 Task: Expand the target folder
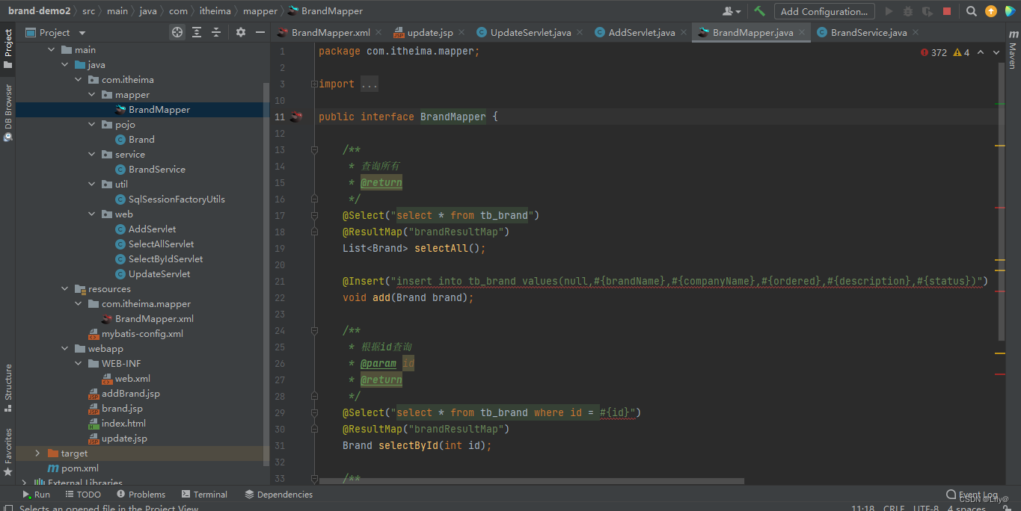click(x=37, y=453)
